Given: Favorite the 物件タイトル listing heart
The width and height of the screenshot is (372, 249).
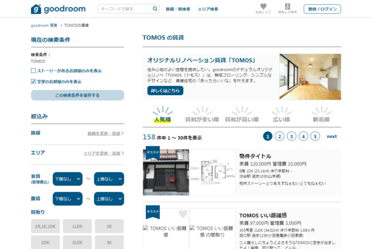Looking at the screenshot, I should (183, 155).
